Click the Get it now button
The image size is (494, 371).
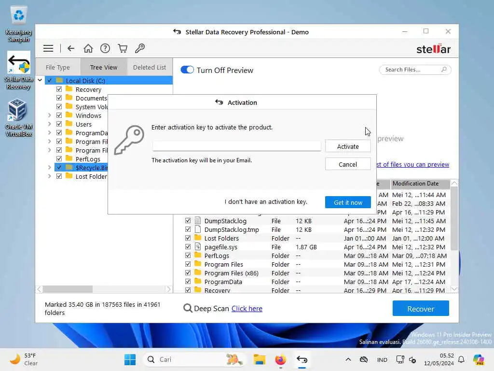348,202
